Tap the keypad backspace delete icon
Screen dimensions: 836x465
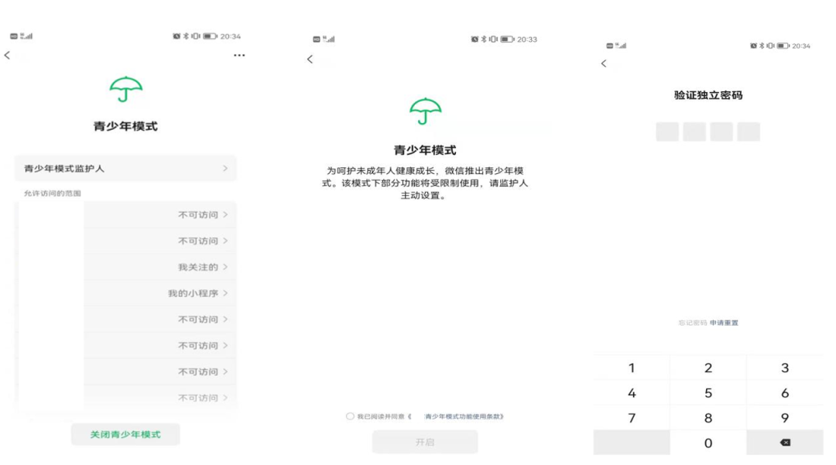pyautogui.click(x=785, y=443)
